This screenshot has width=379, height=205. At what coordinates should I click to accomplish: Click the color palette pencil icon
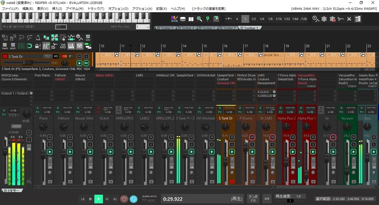[x=174, y=19]
